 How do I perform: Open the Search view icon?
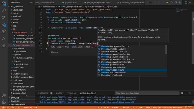coord(4,10)
